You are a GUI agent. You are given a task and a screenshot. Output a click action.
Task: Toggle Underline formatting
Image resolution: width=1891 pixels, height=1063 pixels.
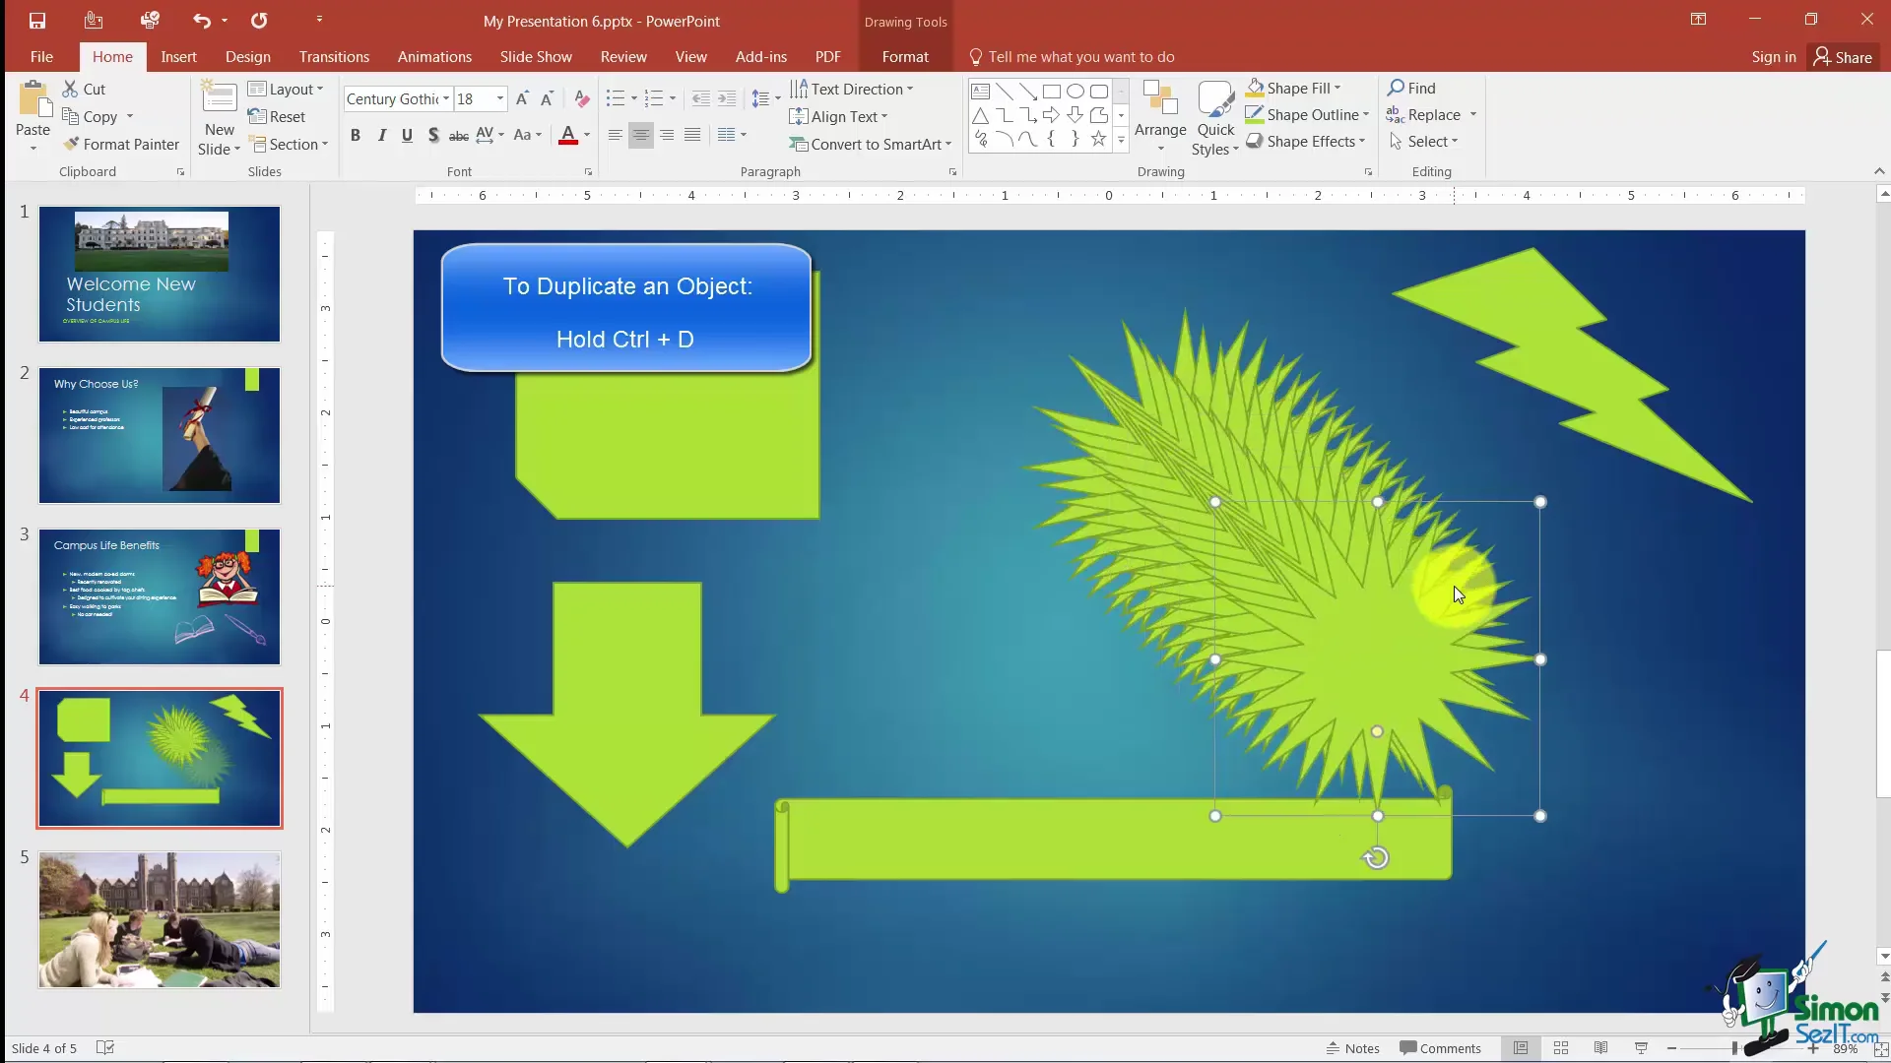tap(407, 135)
